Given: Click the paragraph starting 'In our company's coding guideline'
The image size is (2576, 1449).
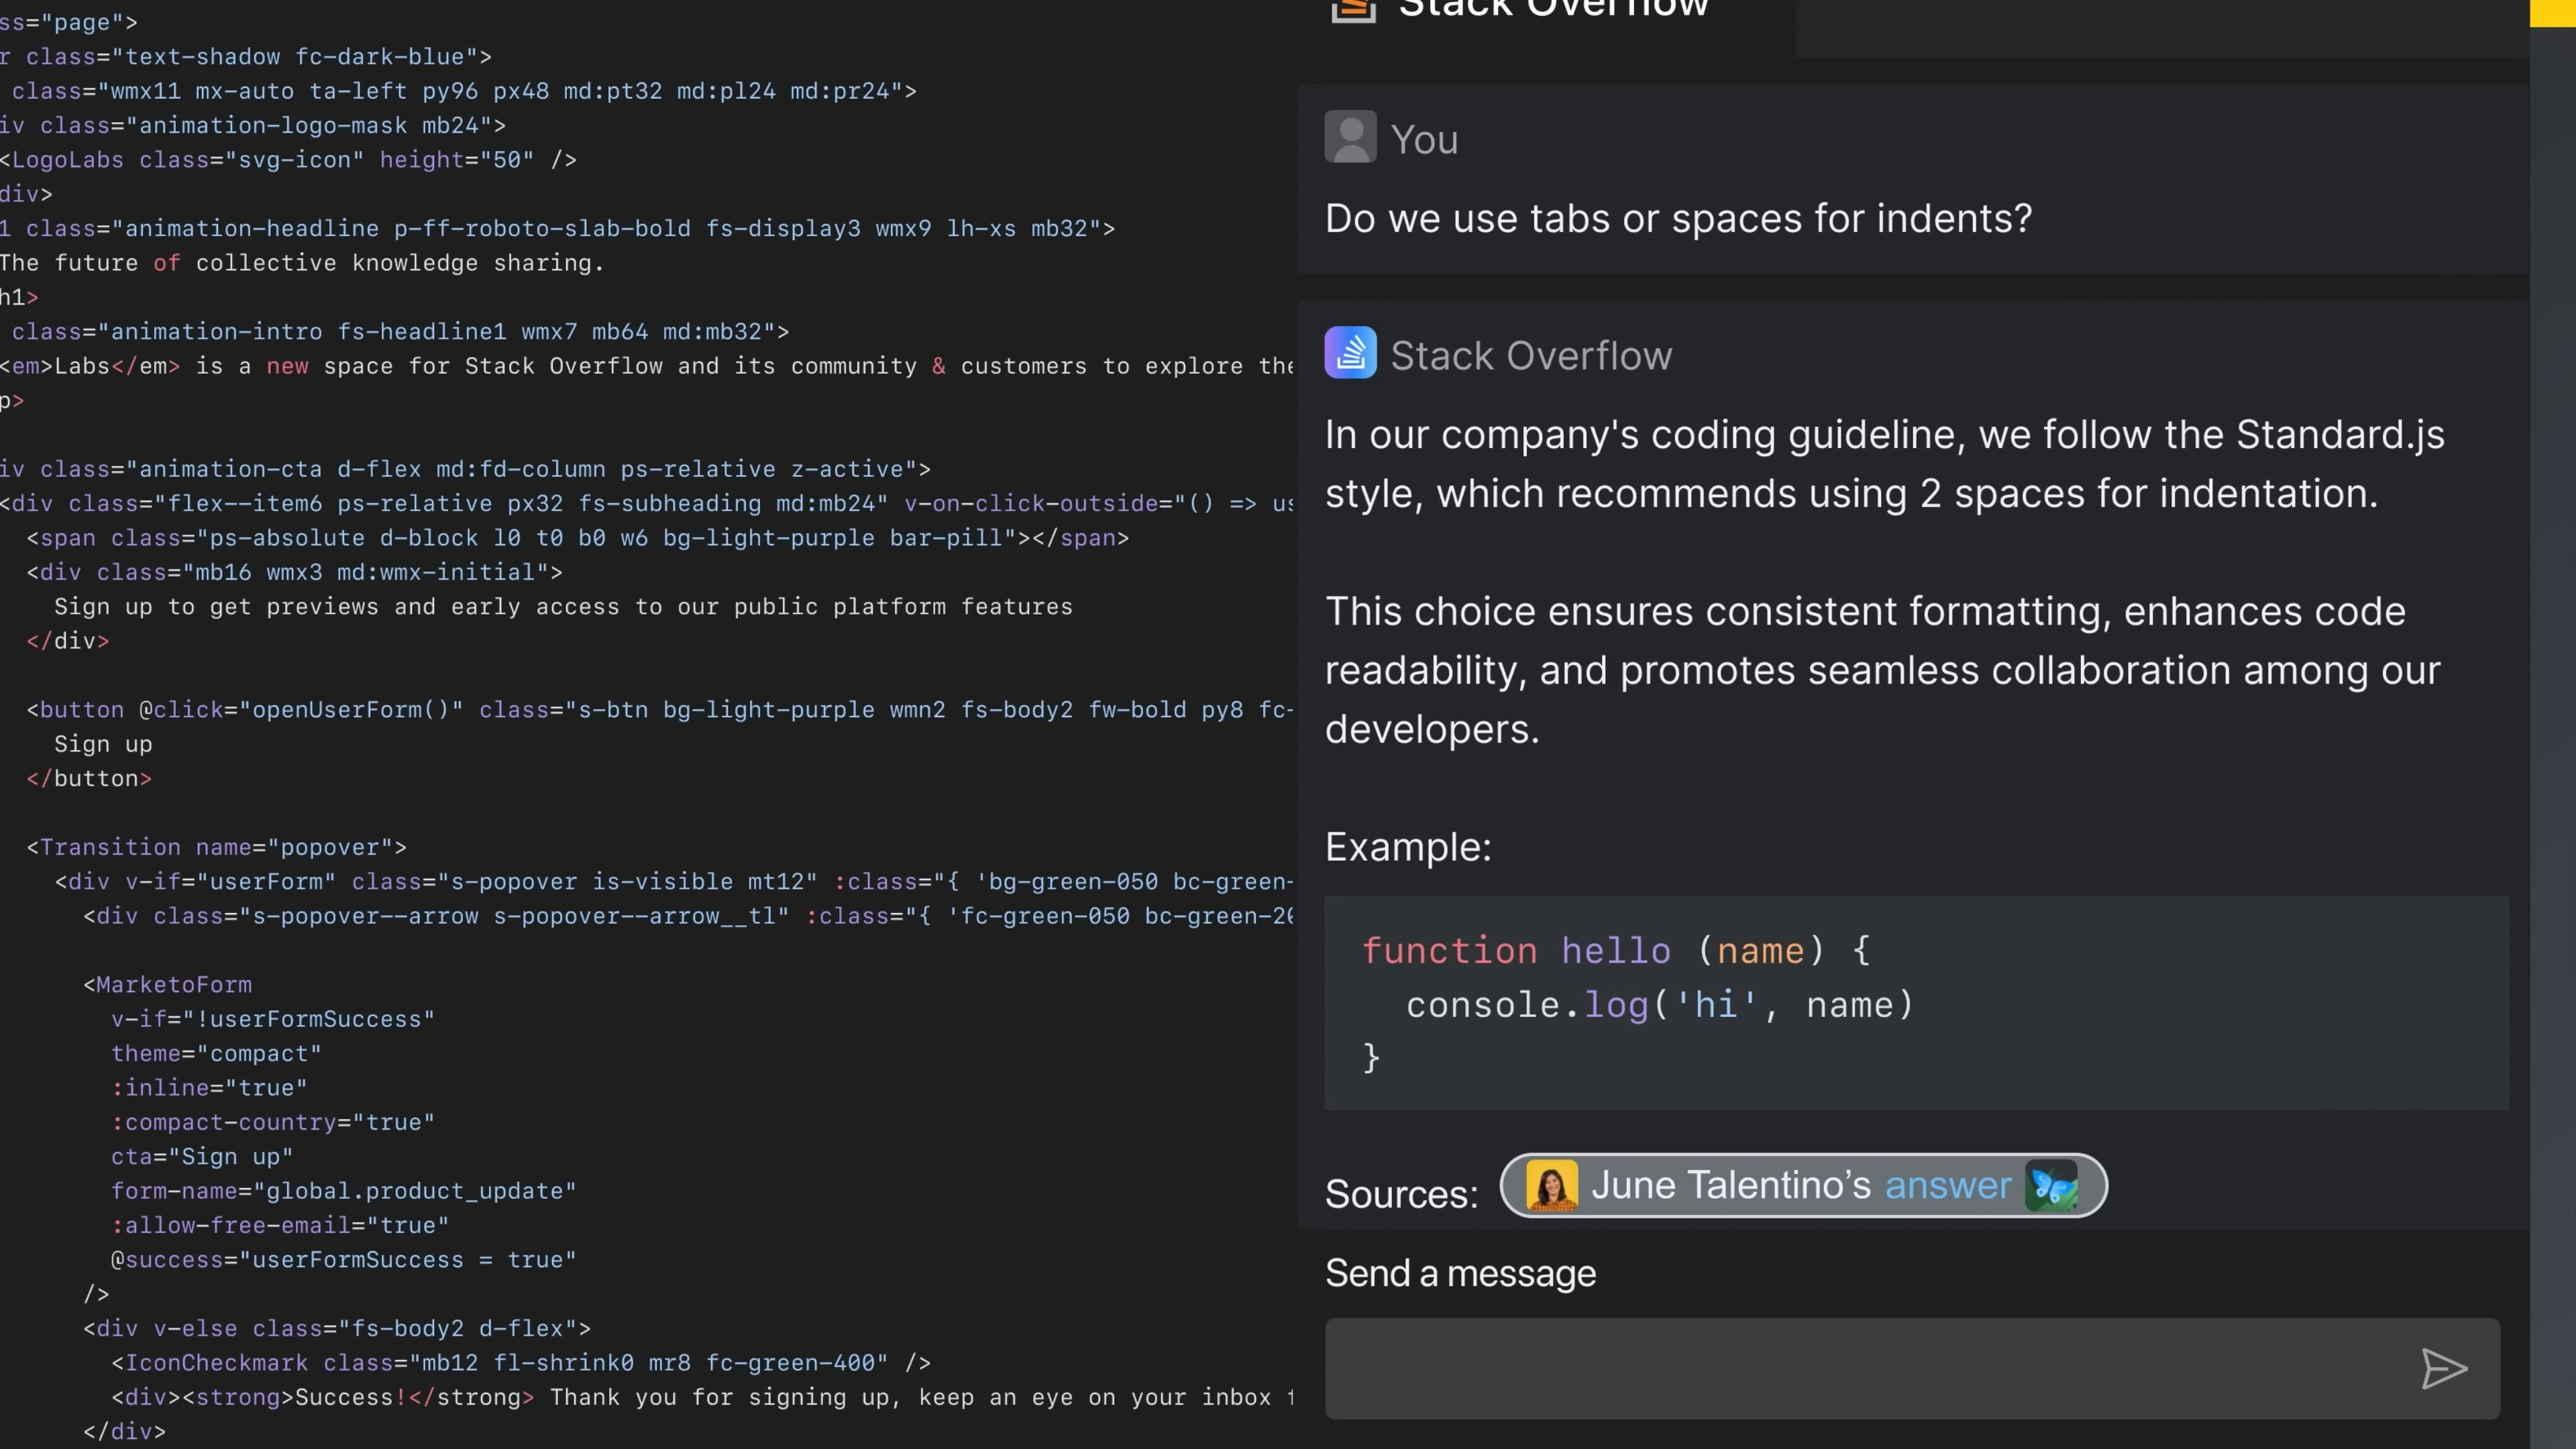Looking at the screenshot, I should tap(1884, 464).
